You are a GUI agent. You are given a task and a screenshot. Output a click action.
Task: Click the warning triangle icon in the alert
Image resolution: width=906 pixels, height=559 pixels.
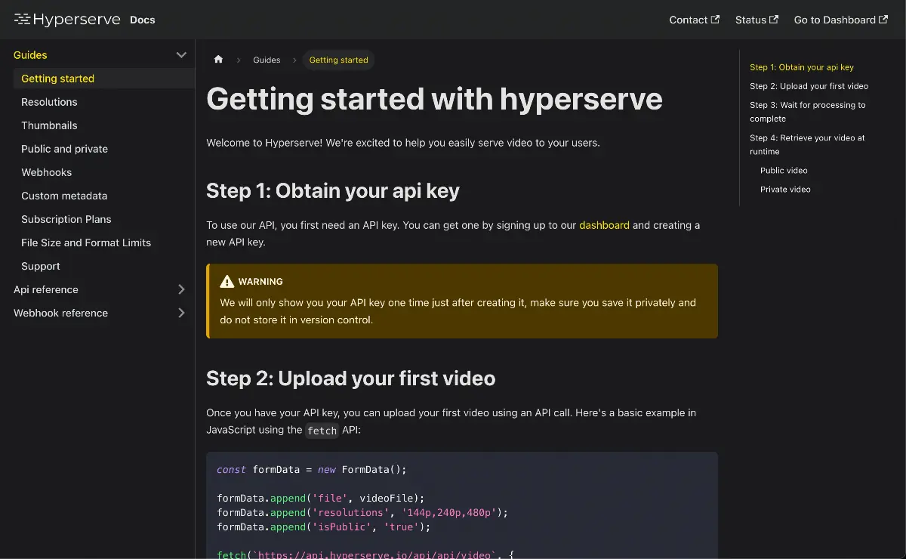(227, 280)
